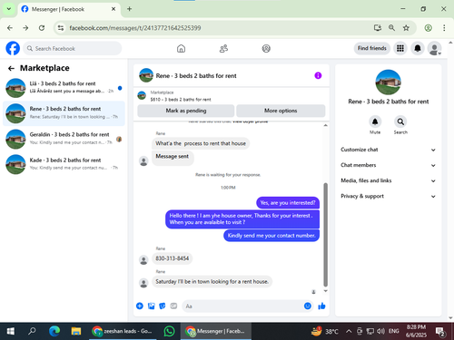Choose a sticker icon in composer

pos(163,306)
